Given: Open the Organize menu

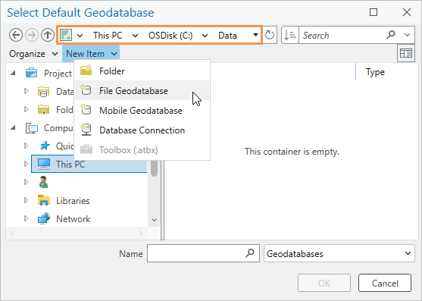Looking at the screenshot, I should [33, 54].
